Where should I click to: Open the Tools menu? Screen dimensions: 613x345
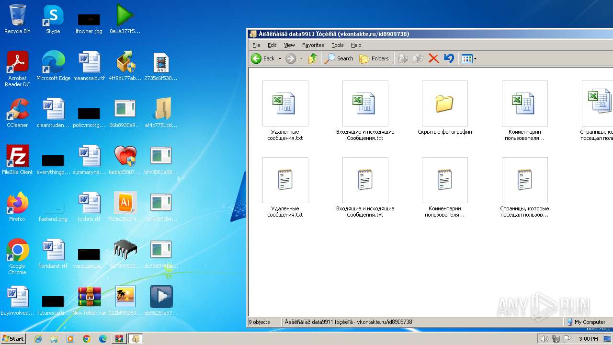[338, 45]
